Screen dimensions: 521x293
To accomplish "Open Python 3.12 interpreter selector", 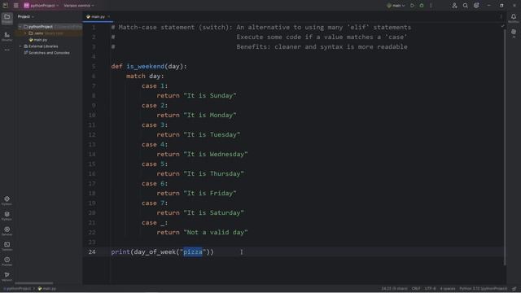I will click(484, 289).
